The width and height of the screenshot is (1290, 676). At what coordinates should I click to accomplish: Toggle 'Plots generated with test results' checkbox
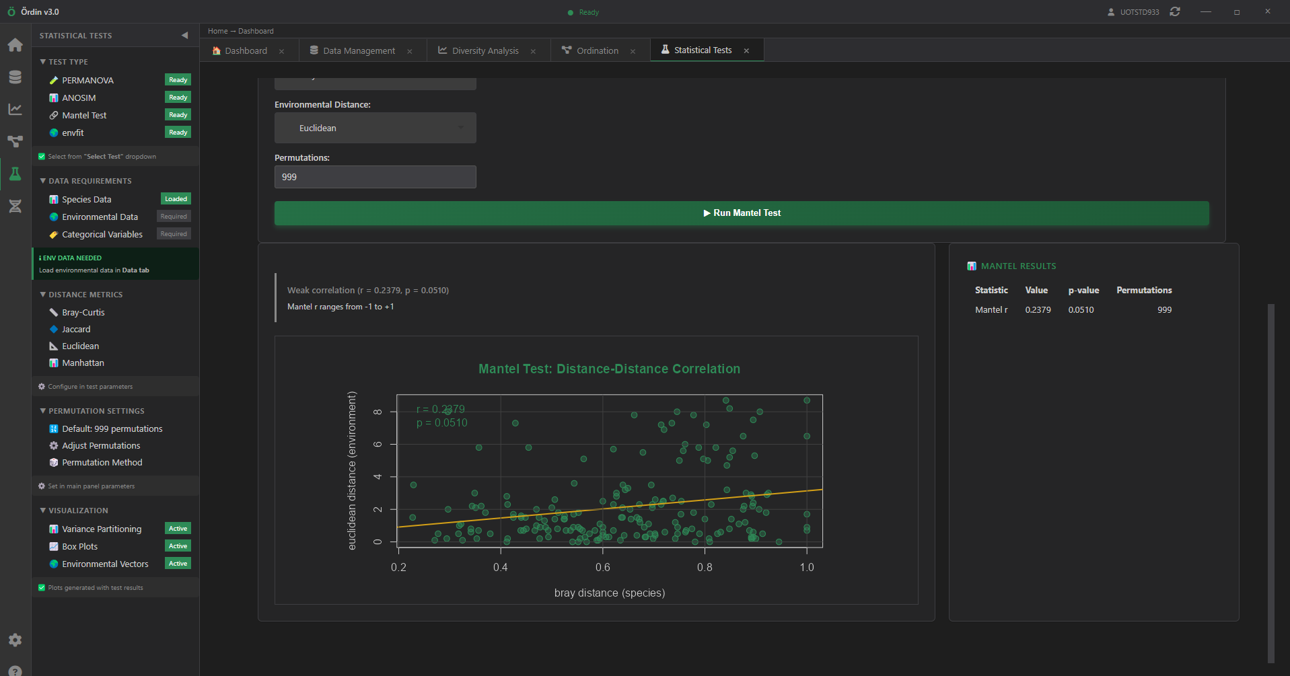tap(42, 588)
